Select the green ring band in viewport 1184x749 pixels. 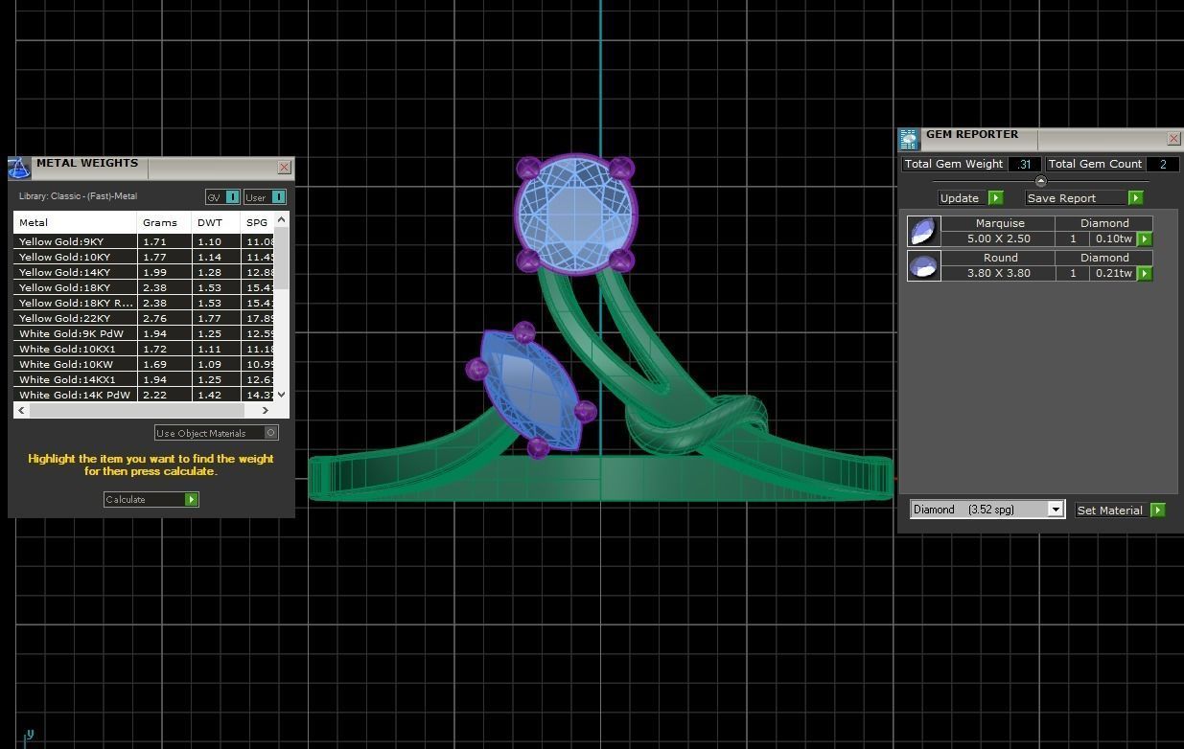pos(601,477)
